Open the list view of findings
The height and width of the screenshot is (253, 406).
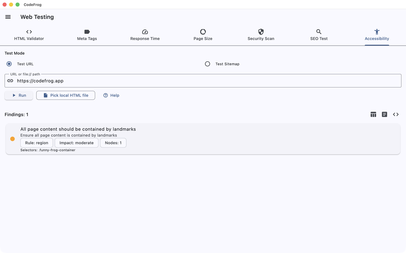click(x=385, y=114)
